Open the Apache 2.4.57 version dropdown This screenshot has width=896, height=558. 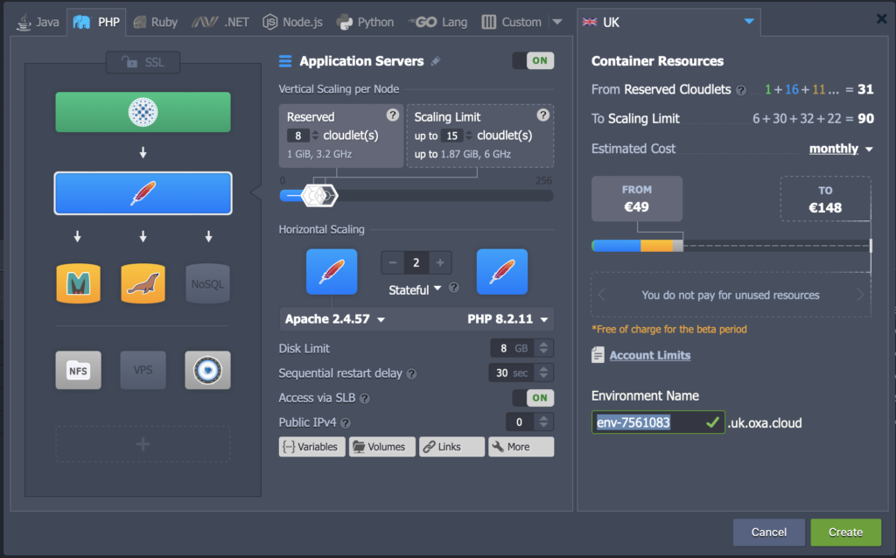pos(335,319)
